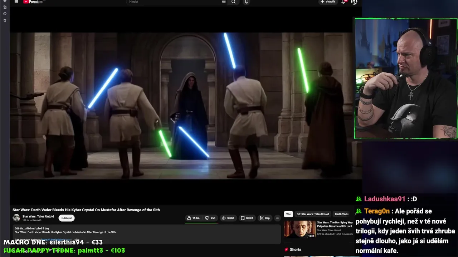Select the Darth Vader filter chip
This screenshot has height=257, width=458.
(342, 214)
